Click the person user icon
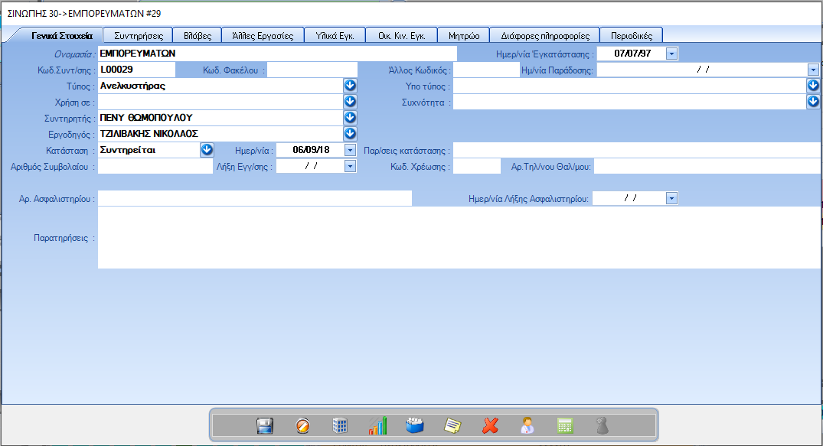 click(x=527, y=426)
